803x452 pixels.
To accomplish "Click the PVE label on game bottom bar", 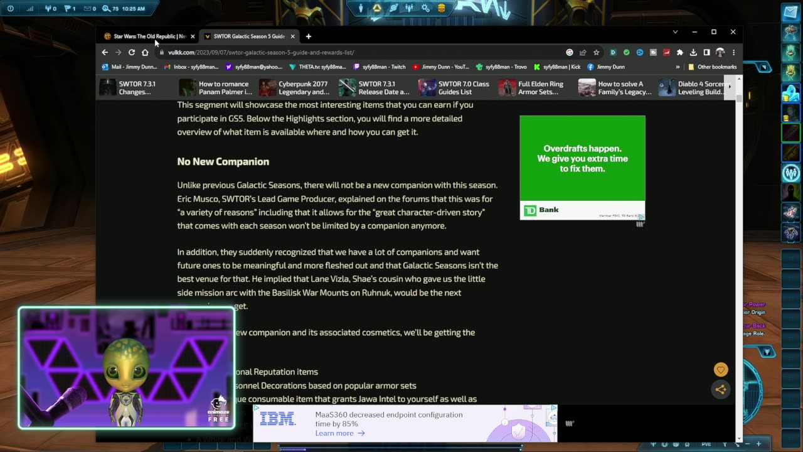I will [x=706, y=444].
